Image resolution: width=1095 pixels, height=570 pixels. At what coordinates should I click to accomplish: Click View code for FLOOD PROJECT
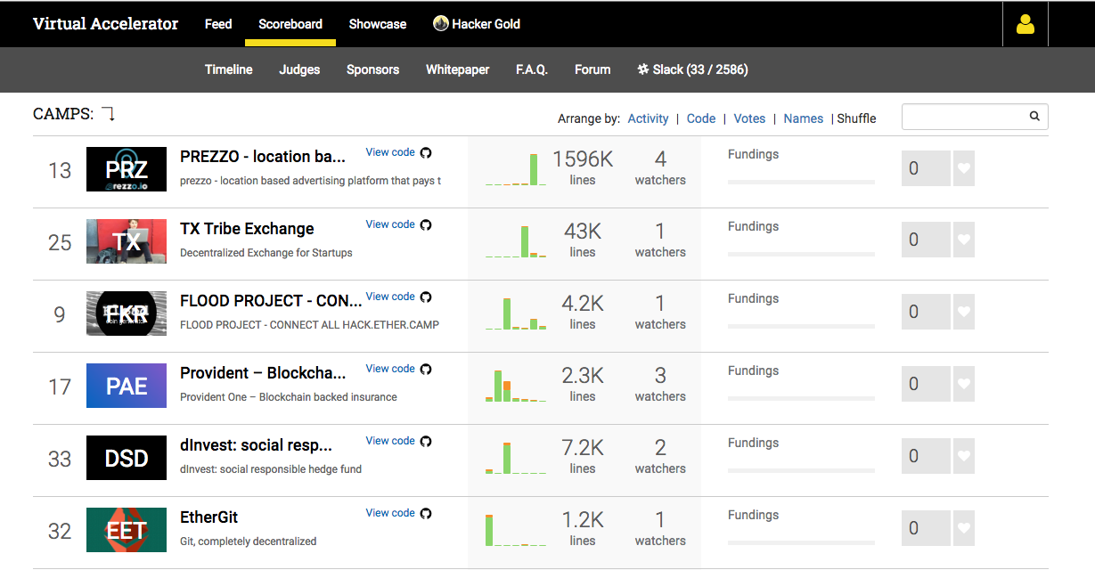pos(390,297)
